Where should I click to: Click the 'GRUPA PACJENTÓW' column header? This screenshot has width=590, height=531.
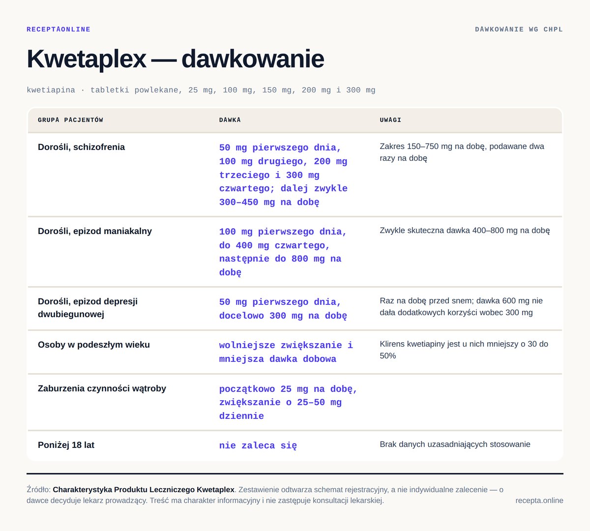[x=70, y=120]
